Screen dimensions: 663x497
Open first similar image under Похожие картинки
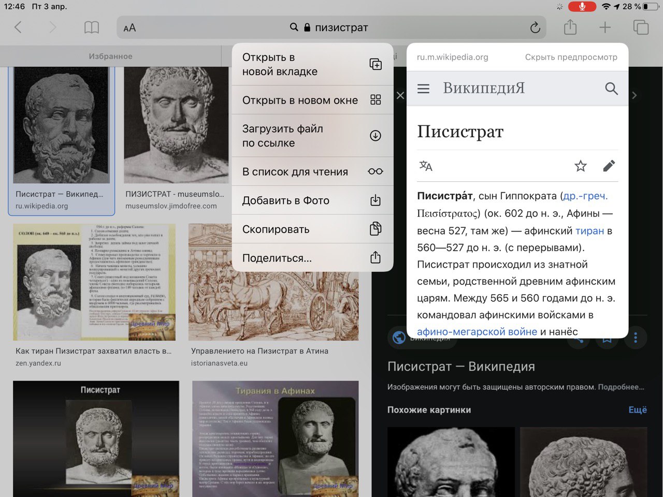[451, 462]
